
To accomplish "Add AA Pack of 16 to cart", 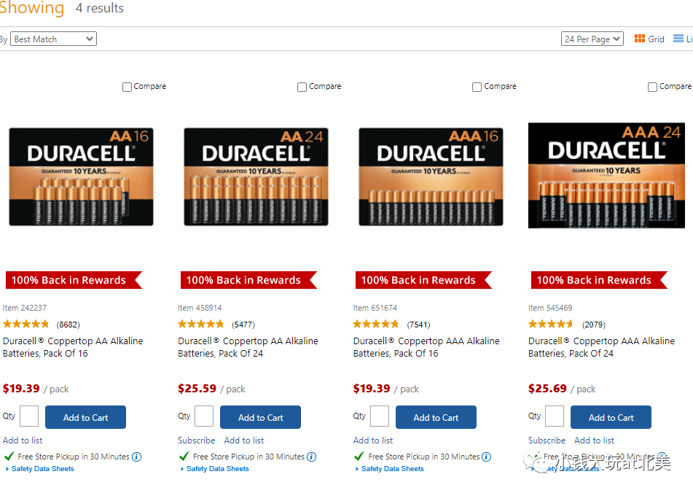I will tap(85, 417).
